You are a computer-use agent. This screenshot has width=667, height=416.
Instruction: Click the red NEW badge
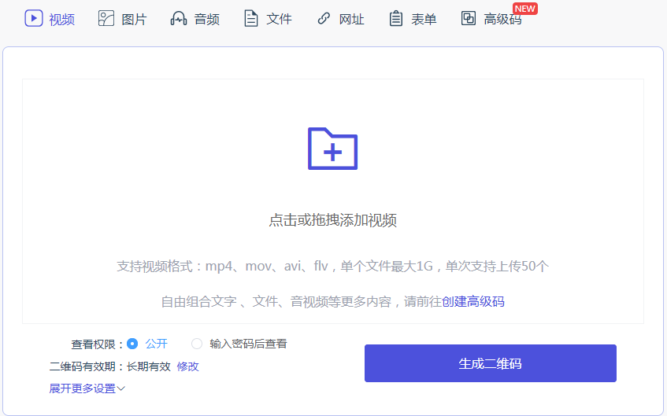pos(524,9)
